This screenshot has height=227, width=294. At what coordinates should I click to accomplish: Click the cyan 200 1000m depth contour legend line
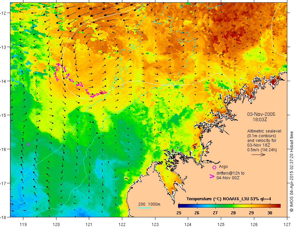[x=145, y=208]
